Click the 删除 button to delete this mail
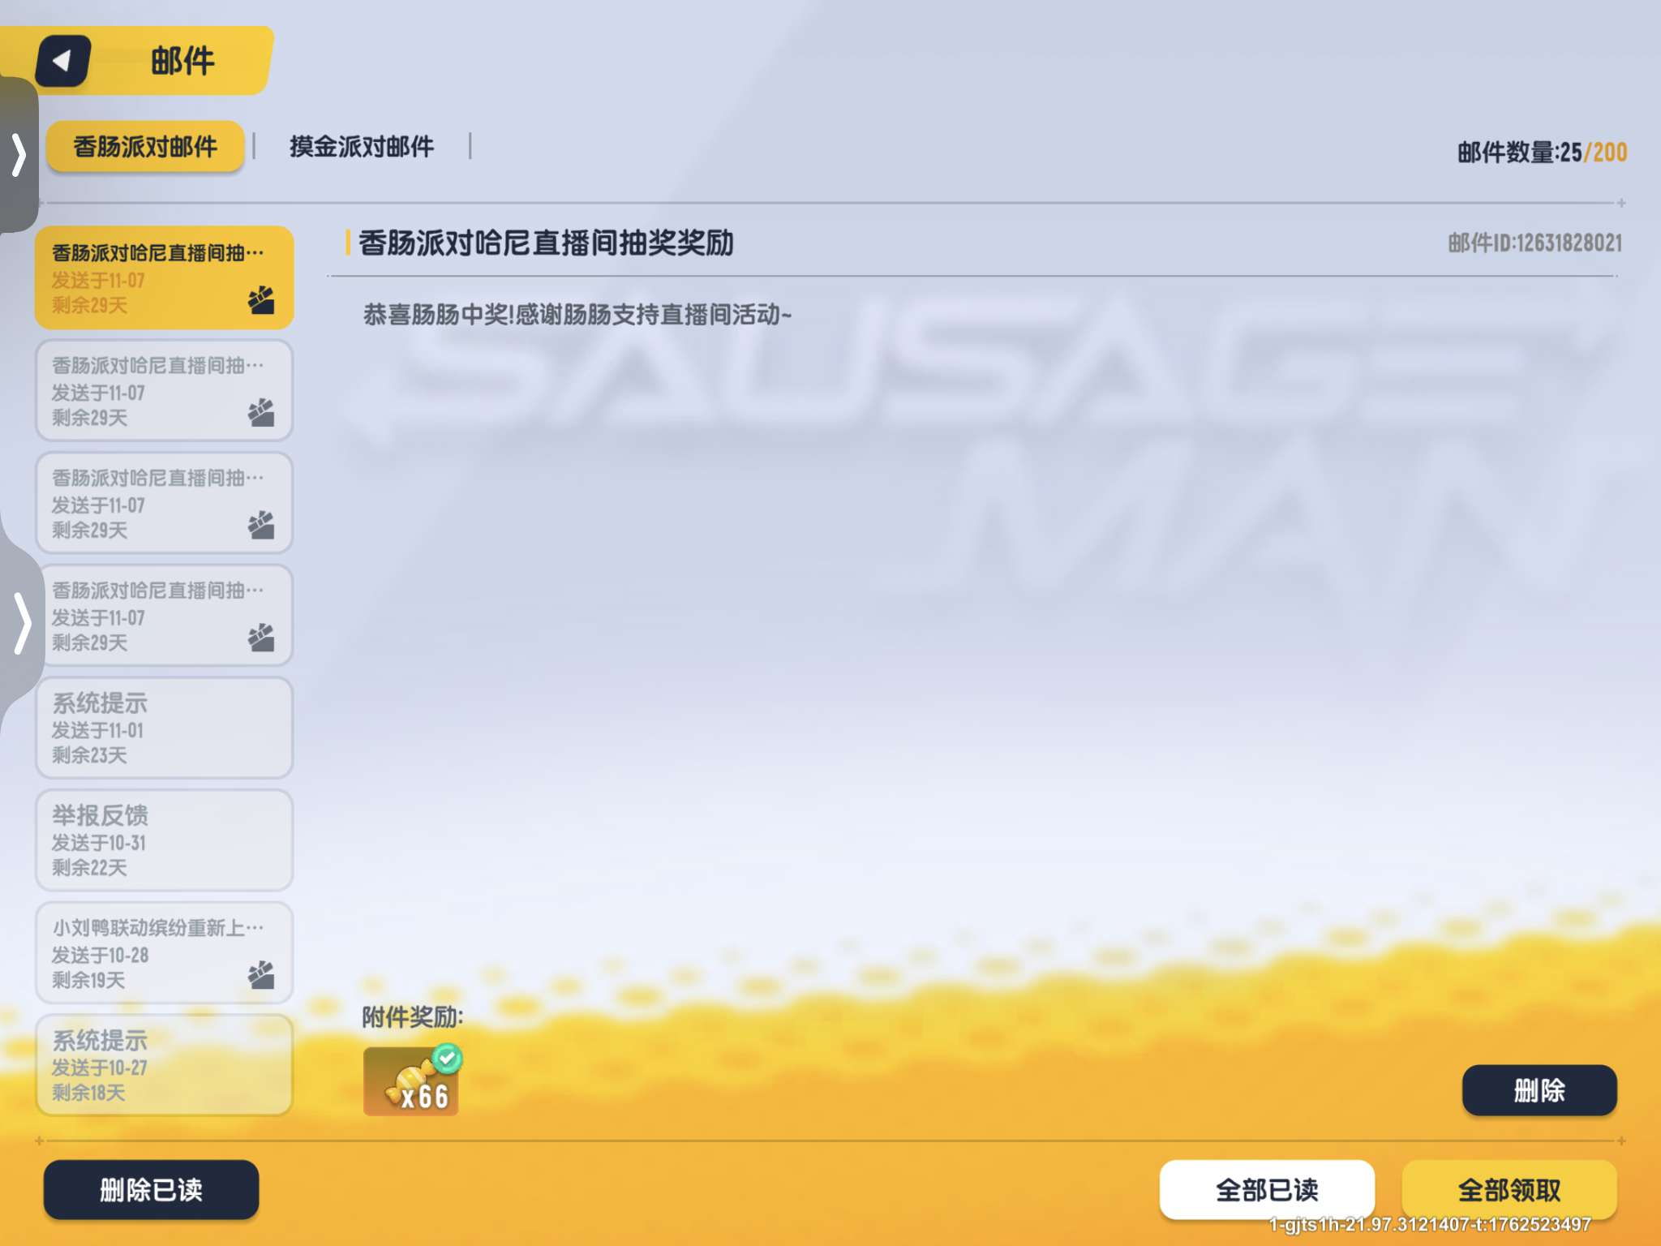Image resolution: width=1661 pixels, height=1246 pixels. [1539, 1090]
